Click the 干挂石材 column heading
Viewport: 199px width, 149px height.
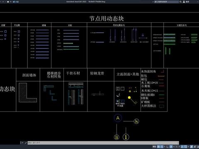(73, 73)
